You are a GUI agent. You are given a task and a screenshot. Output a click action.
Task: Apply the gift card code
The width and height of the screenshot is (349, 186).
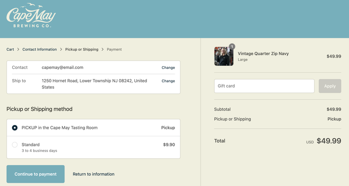pyautogui.click(x=330, y=86)
